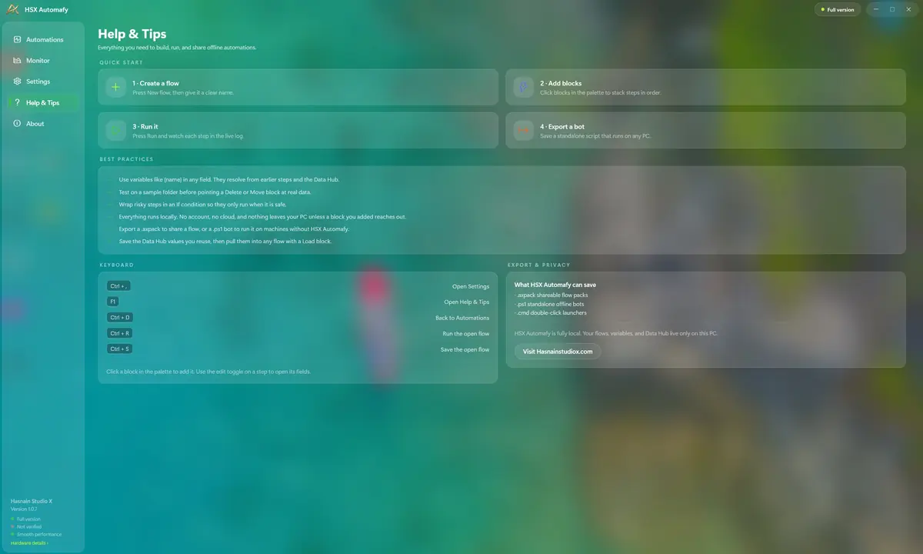
Task: Maximize the HSX Automafy window
Action: [892, 9]
